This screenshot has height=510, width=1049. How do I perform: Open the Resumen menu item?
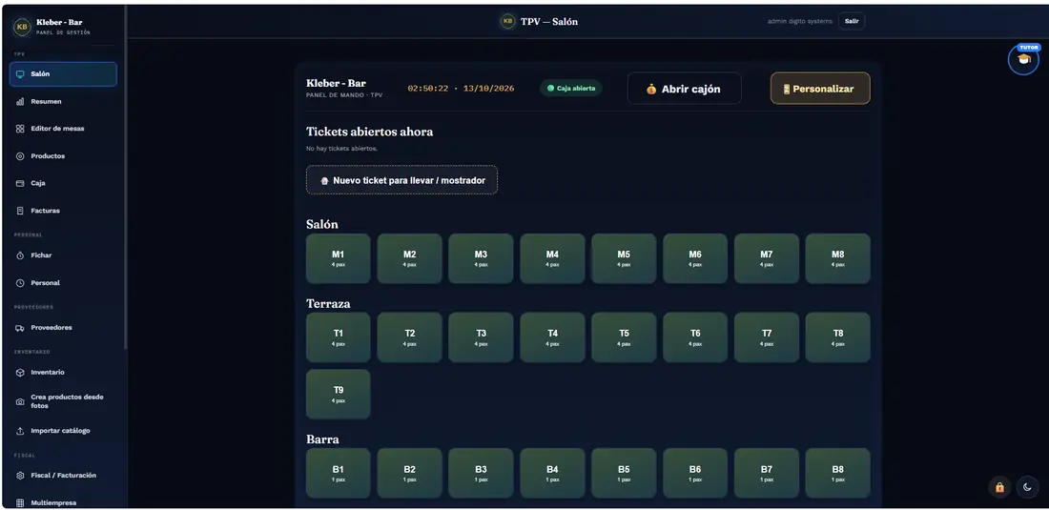point(64,102)
